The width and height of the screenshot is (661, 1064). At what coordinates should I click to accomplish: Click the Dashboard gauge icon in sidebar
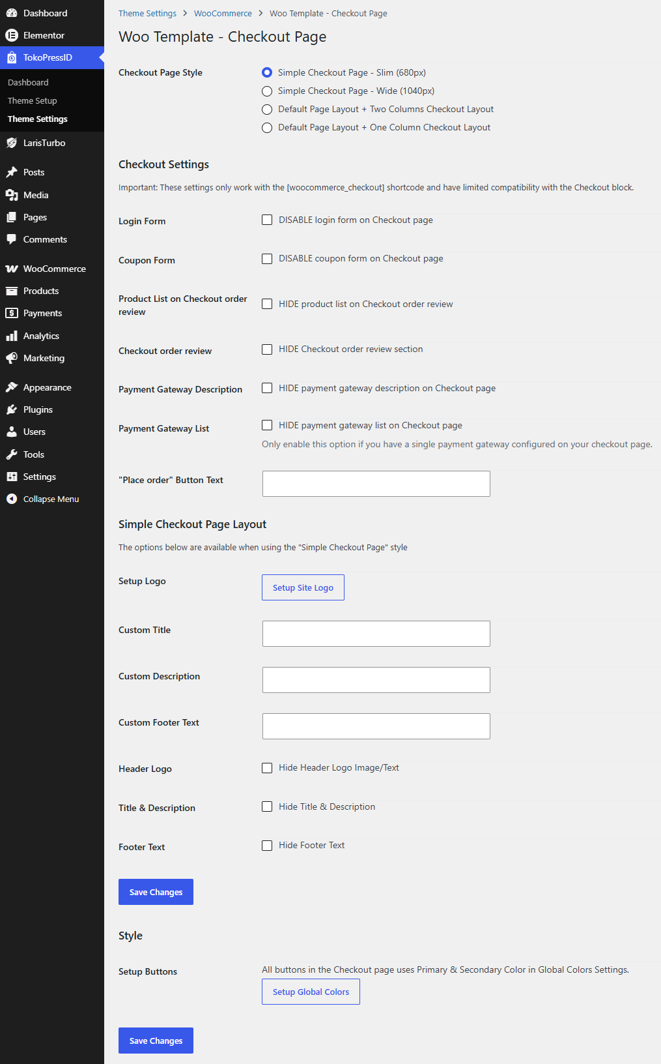tap(12, 13)
